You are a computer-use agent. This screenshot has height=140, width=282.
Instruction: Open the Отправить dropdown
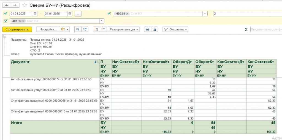pos(175,29)
